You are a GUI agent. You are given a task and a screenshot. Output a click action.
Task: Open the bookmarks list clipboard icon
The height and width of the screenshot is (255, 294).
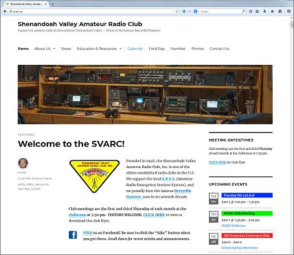pyautogui.click(x=257, y=11)
